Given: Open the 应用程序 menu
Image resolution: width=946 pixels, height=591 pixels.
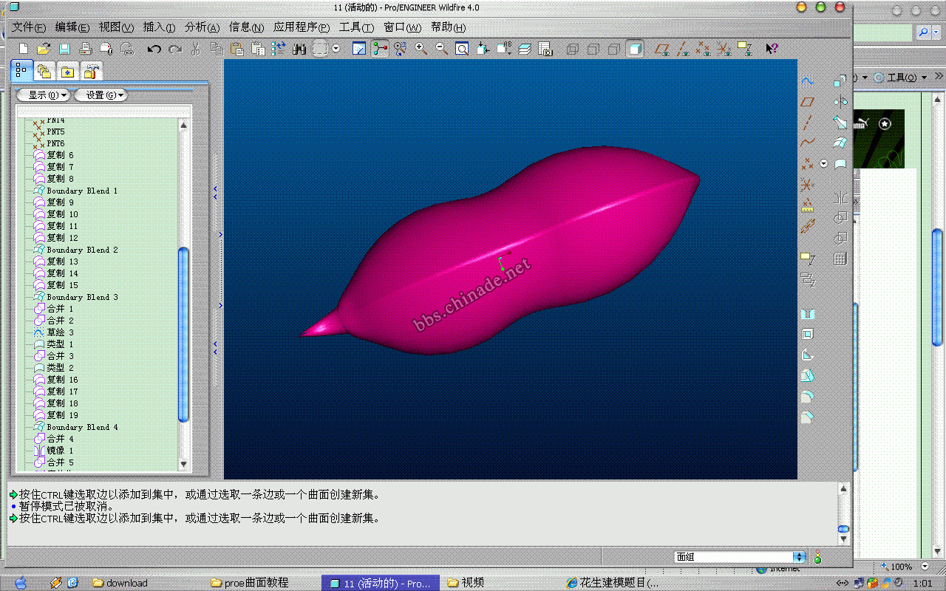Looking at the screenshot, I should (x=301, y=27).
